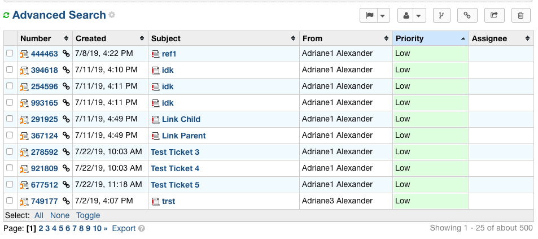This screenshot has width=538, height=239.
Task: Open ticket number 394618
Action: (44, 70)
